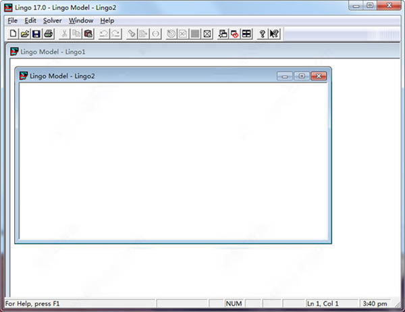405x312 pixels.
Task: Print the model using the printer icon
Action: click(x=49, y=33)
